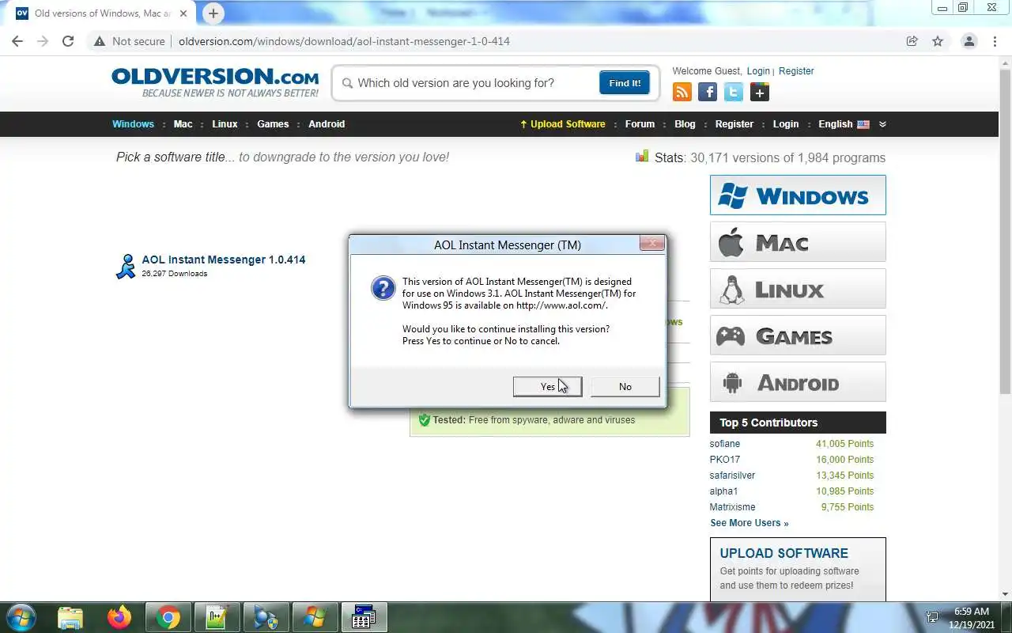This screenshot has width=1012, height=633.
Task: Open the Facebook icon
Action: tap(708, 93)
